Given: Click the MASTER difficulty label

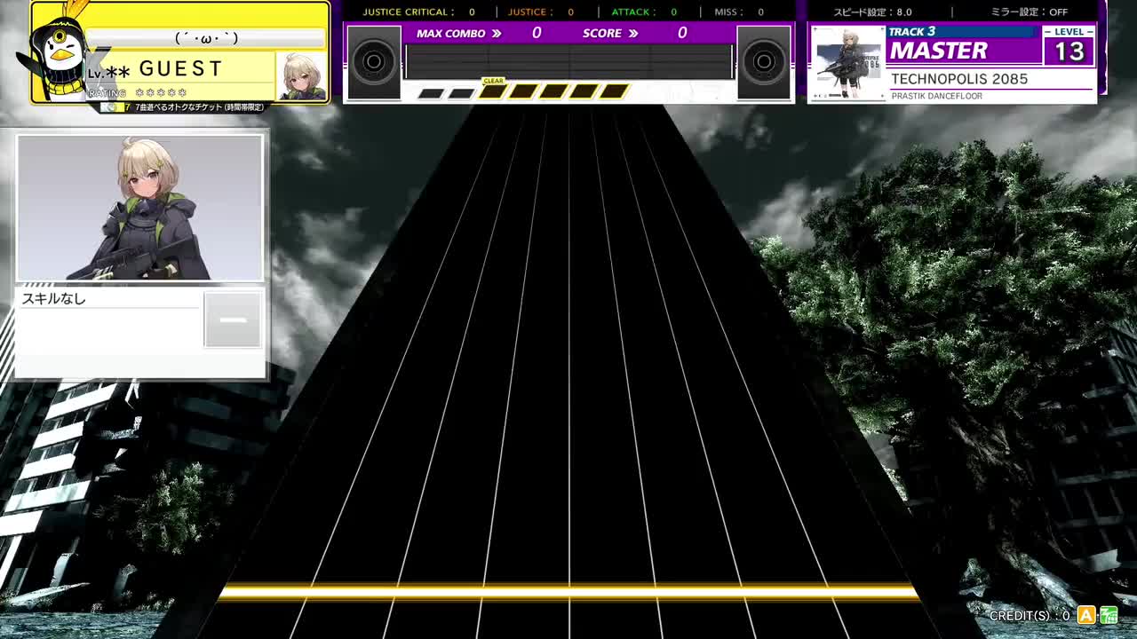Looking at the screenshot, I should [939, 51].
